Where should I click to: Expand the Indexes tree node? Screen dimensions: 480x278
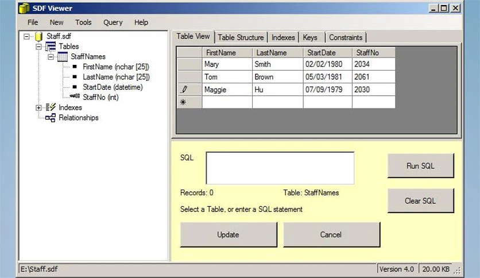[38, 107]
